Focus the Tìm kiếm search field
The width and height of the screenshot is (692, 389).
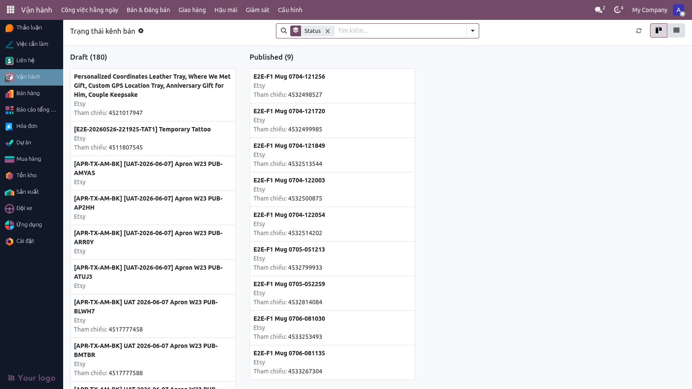click(x=400, y=31)
